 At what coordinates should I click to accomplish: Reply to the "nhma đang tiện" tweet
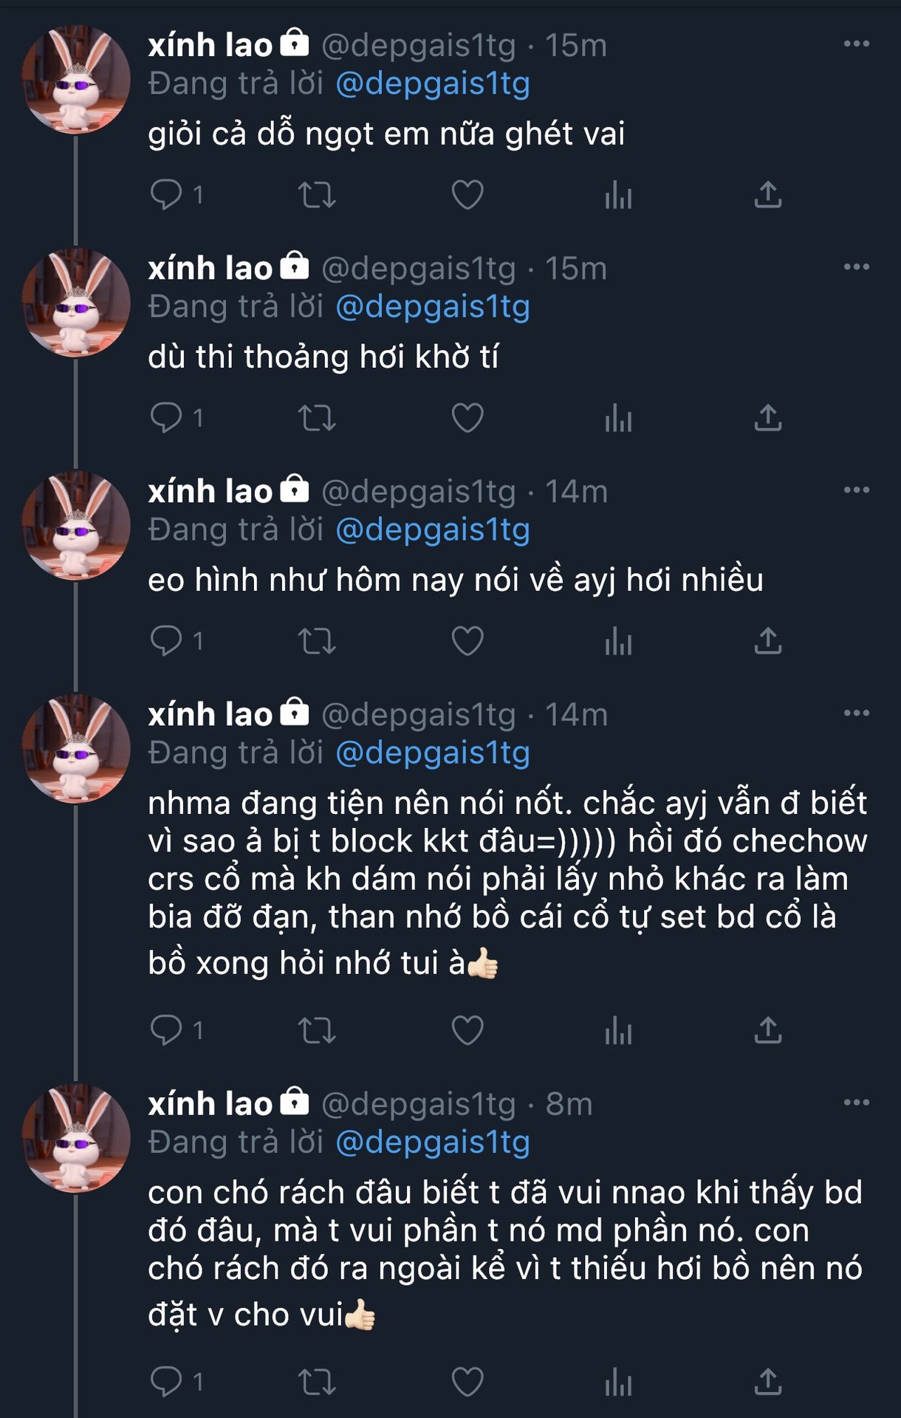[167, 1030]
